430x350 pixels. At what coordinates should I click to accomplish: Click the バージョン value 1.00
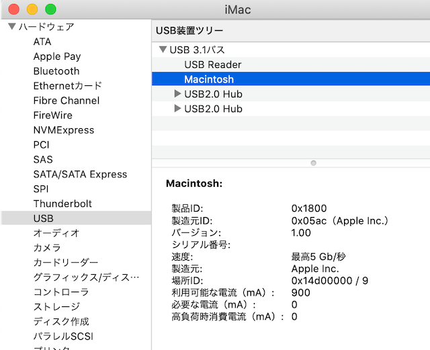[301, 233]
